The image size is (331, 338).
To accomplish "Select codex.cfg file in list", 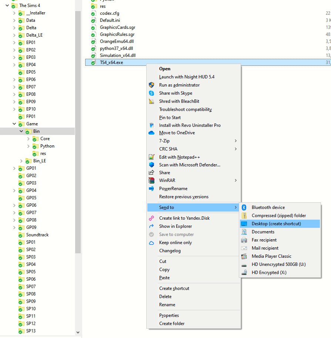I will point(109,13).
